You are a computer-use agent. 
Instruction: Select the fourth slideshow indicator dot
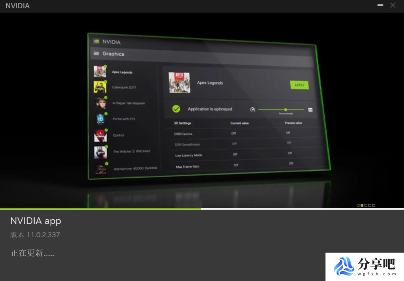coord(370,205)
